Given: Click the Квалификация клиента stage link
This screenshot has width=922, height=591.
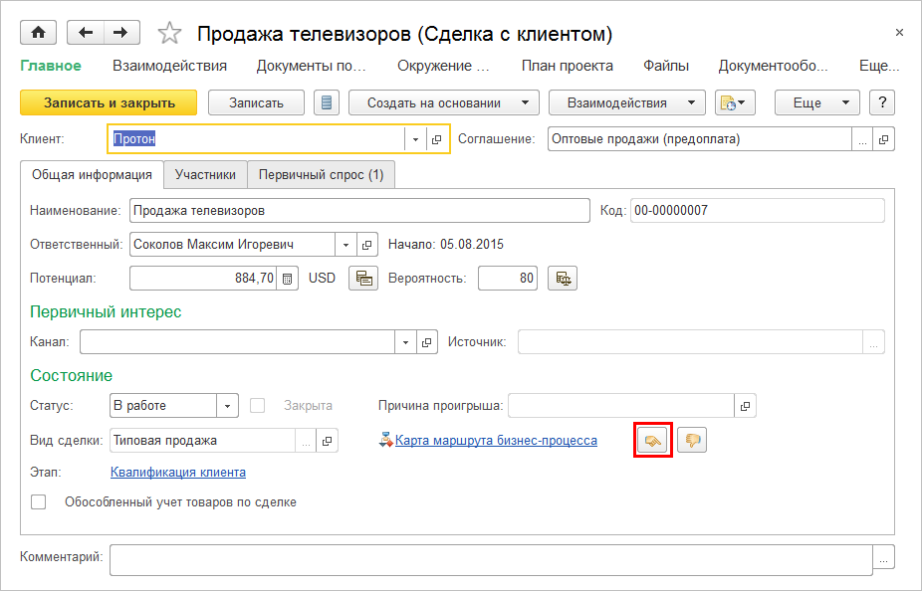Looking at the screenshot, I should point(178,472).
